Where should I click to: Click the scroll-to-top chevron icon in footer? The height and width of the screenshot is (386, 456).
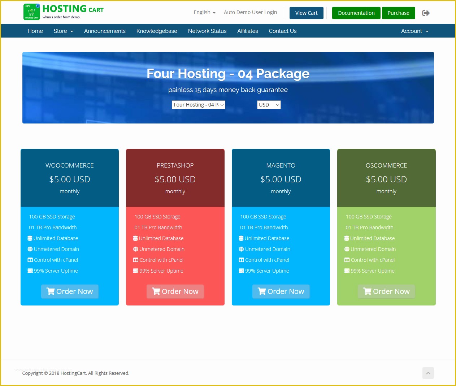pyautogui.click(x=428, y=373)
